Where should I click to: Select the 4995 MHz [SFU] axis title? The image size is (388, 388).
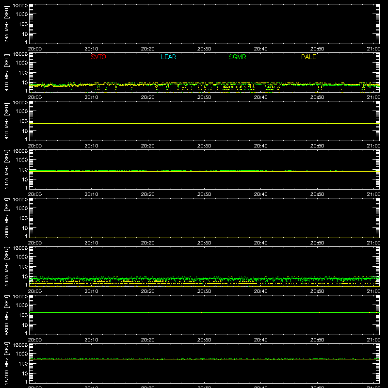6,266
